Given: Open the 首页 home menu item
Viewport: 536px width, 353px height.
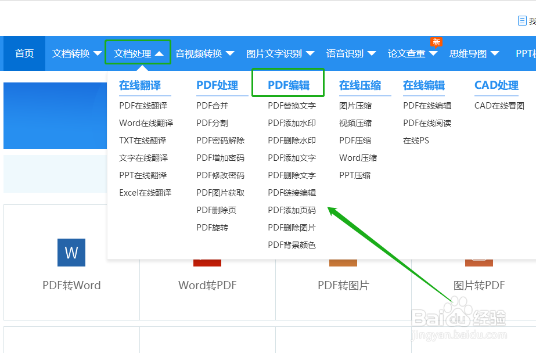Looking at the screenshot, I should pos(24,53).
